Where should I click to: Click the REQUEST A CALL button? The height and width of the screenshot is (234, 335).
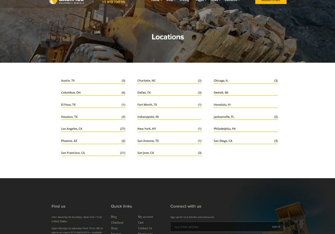pyautogui.click(x=271, y=1)
